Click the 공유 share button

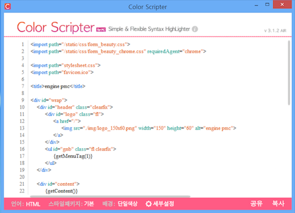pyautogui.click(x=257, y=204)
